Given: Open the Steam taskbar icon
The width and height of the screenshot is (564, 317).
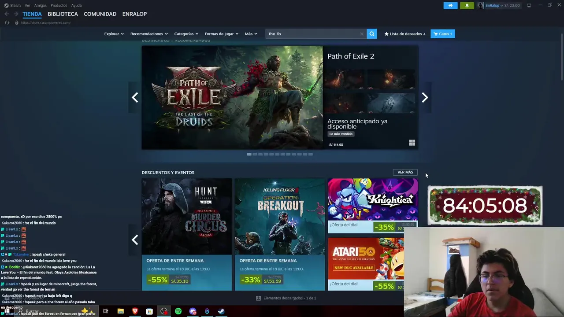Looking at the screenshot, I should coord(221,311).
